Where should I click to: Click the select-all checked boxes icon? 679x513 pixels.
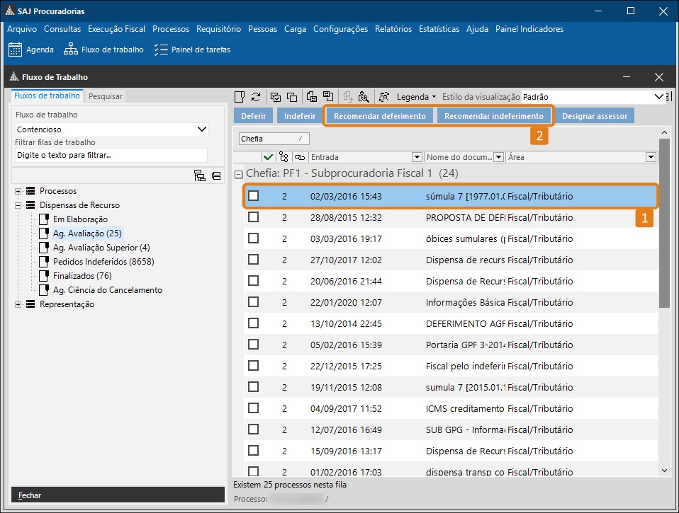[275, 97]
